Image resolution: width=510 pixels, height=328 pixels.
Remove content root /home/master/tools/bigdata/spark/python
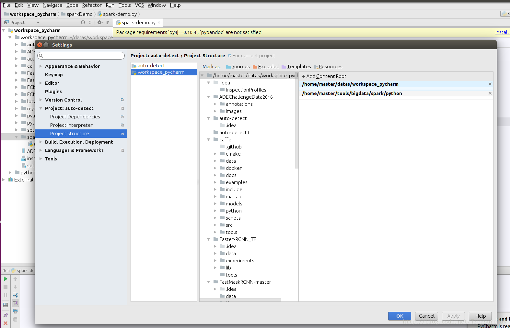point(490,93)
